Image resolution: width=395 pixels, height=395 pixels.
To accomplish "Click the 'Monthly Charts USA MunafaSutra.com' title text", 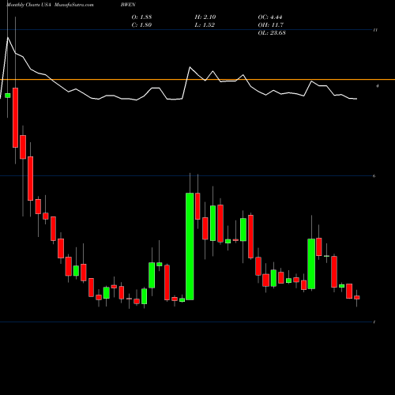I will (x=50, y=5).
